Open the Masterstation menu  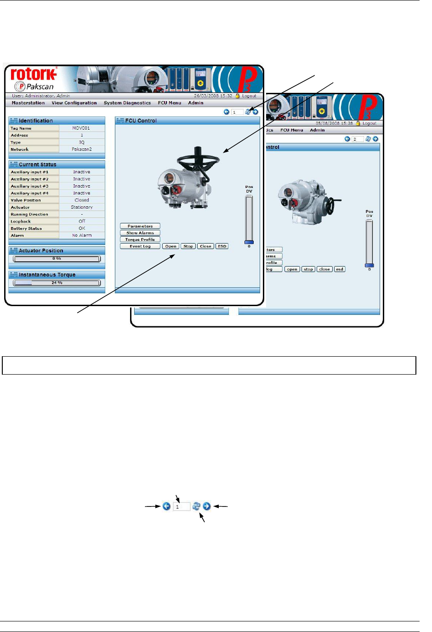(28, 103)
